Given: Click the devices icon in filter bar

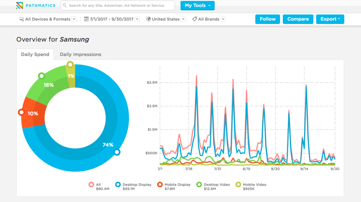Looking at the screenshot, I should tap(22, 19).
